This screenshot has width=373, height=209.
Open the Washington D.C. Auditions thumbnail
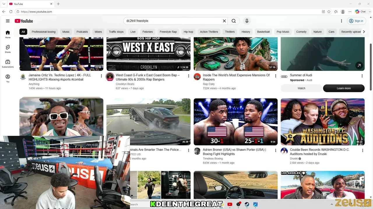323,122
